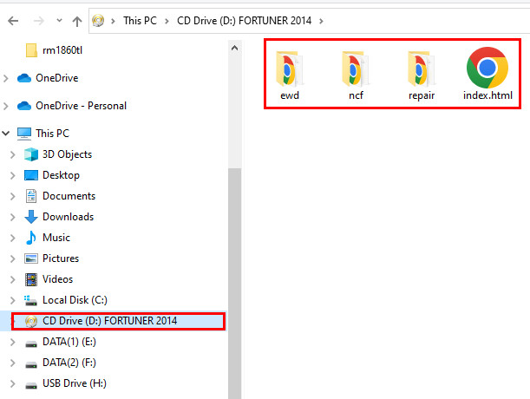The image size is (530, 399).
Task: Select This PC in the address bar
Action: [x=140, y=21]
